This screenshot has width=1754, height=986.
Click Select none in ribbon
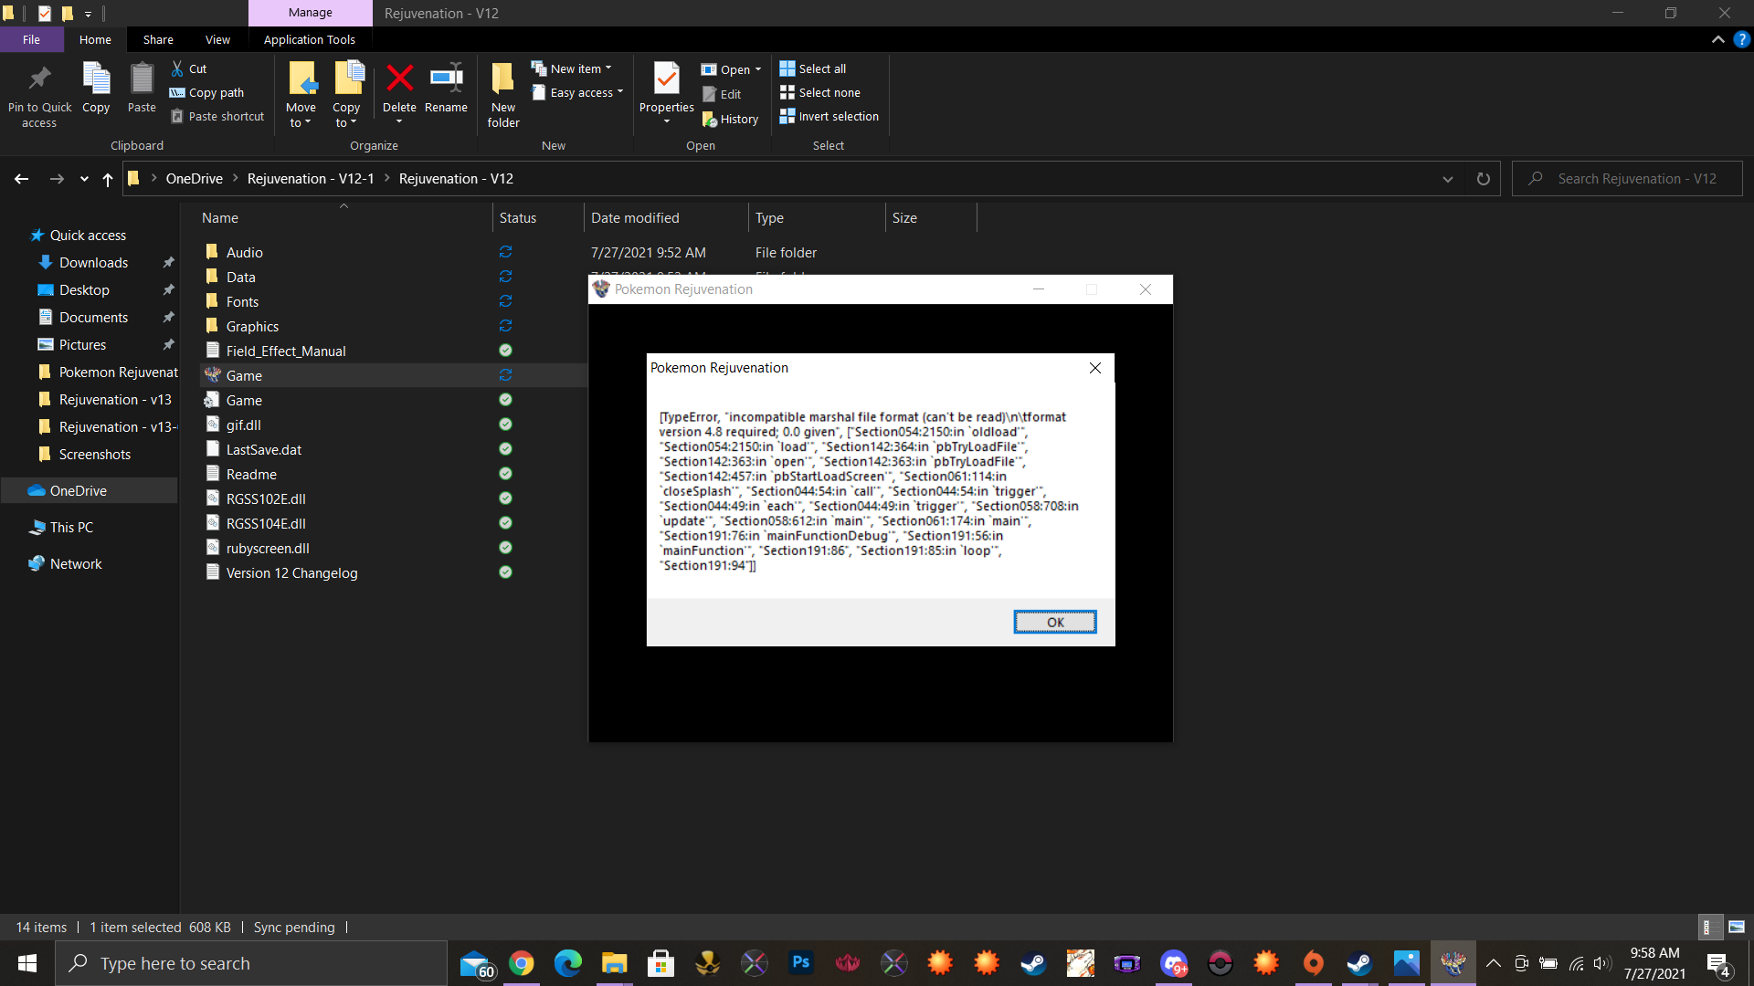point(820,92)
